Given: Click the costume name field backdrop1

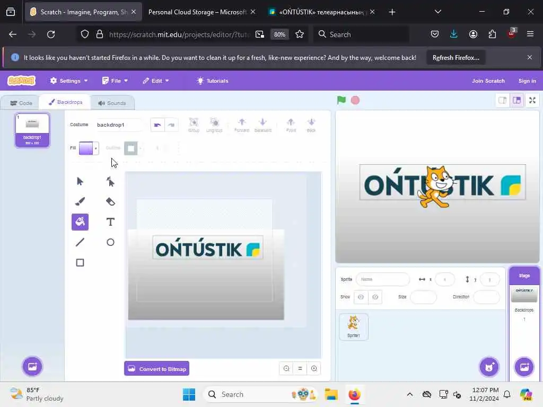Looking at the screenshot, I should click(x=119, y=125).
